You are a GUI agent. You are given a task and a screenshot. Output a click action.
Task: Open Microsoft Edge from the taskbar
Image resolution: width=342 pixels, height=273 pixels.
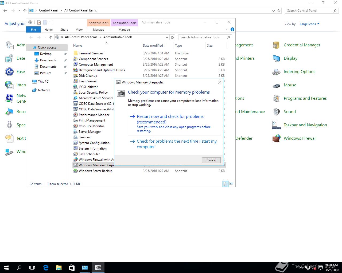[46, 267]
